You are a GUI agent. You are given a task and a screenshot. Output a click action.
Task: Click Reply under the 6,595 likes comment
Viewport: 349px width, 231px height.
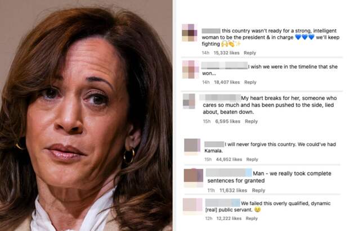click(x=251, y=121)
